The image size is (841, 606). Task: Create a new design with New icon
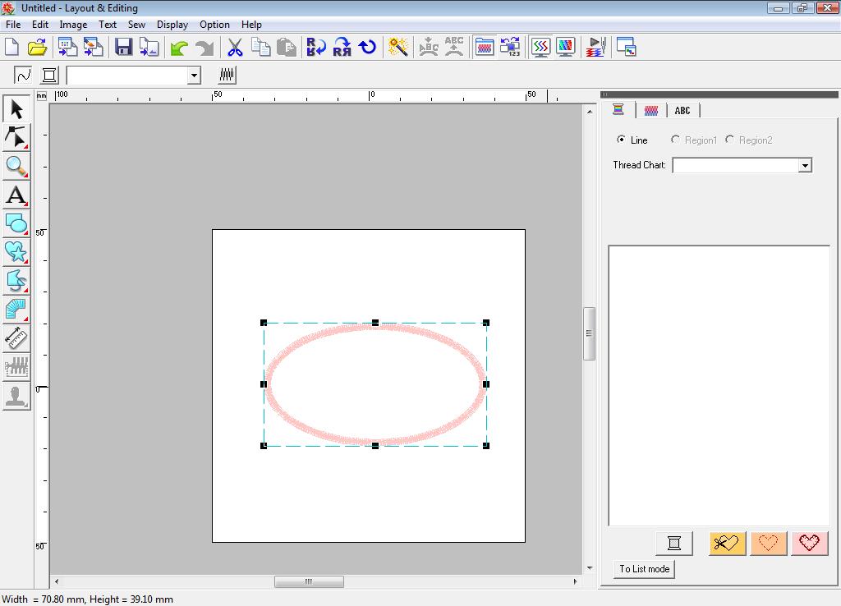[x=11, y=47]
